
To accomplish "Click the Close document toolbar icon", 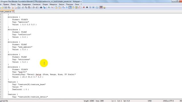I will coord(12,8).
